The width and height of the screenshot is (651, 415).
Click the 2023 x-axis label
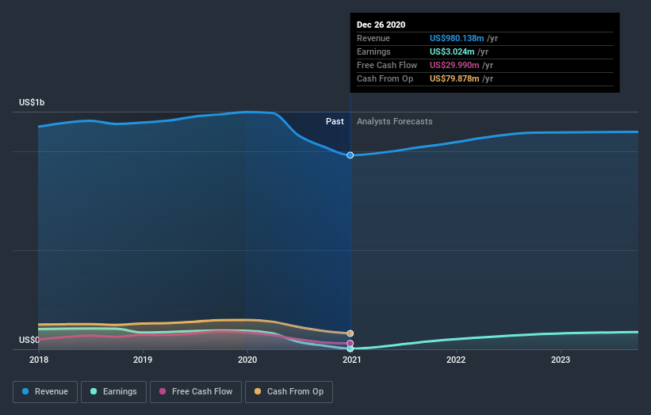(x=561, y=360)
